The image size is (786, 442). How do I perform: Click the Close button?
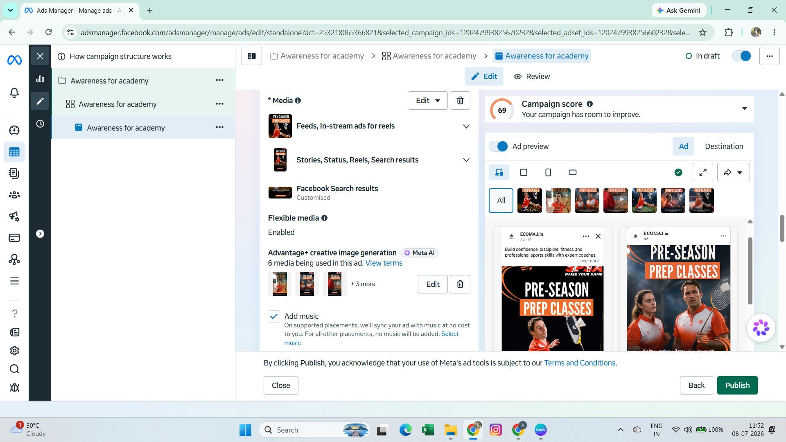coord(281,386)
